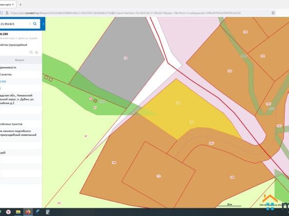This screenshot has height=216, width=289.
Task: Click the blue search magnifier icon
Action: [x=35, y=24]
